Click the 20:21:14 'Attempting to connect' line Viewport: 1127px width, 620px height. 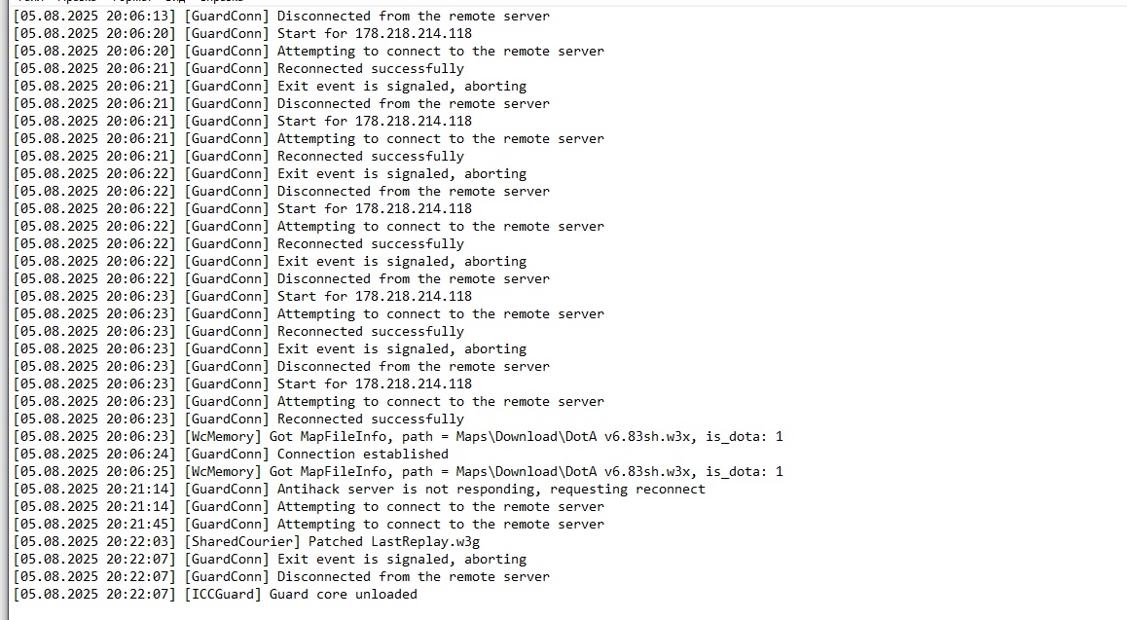tap(309, 506)
